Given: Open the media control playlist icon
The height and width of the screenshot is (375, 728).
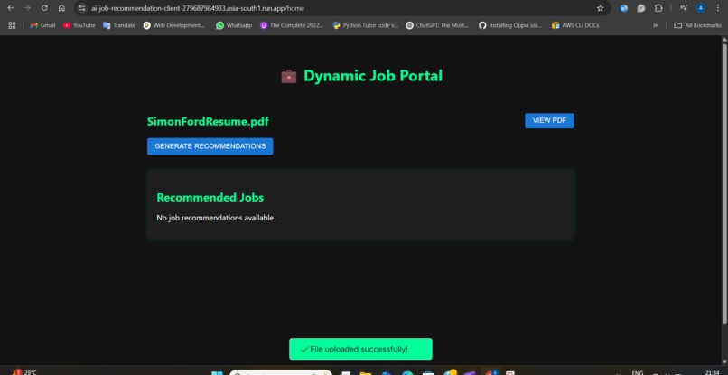Looking at the screenshot, I should (x=684, y=8).
